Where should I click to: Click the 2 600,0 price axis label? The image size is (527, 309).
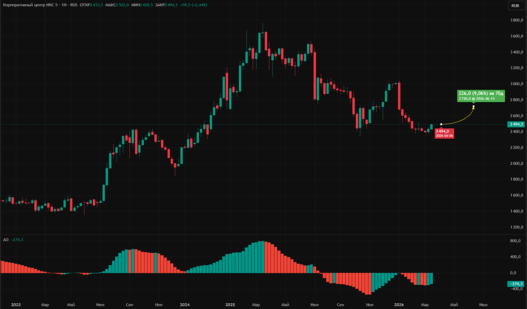point(516,116)
